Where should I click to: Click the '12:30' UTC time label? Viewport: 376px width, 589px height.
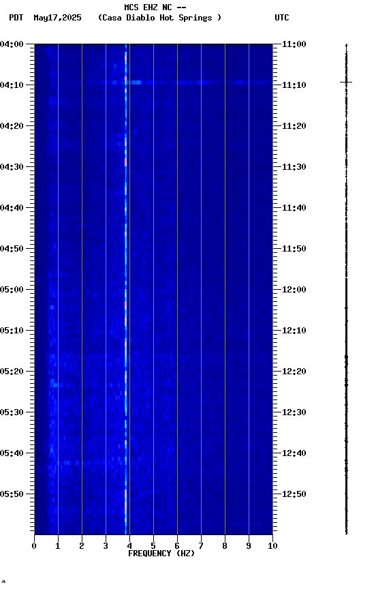[x=294, y=413]
